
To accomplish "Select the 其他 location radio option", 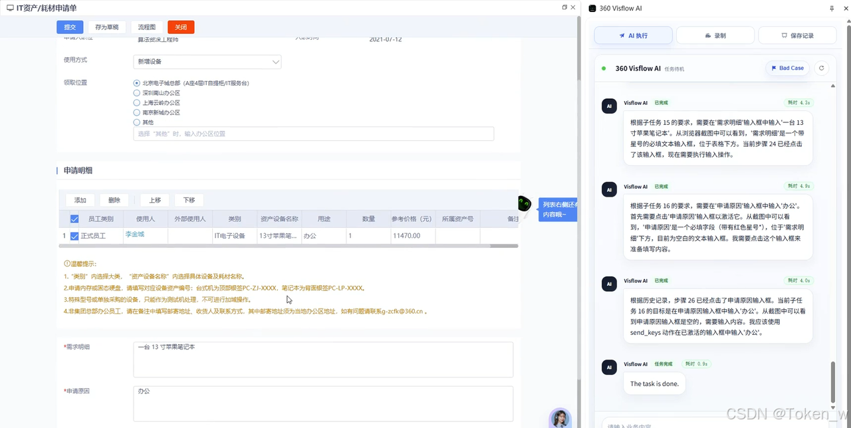I will pyautogui.click(x=137, y=122).
